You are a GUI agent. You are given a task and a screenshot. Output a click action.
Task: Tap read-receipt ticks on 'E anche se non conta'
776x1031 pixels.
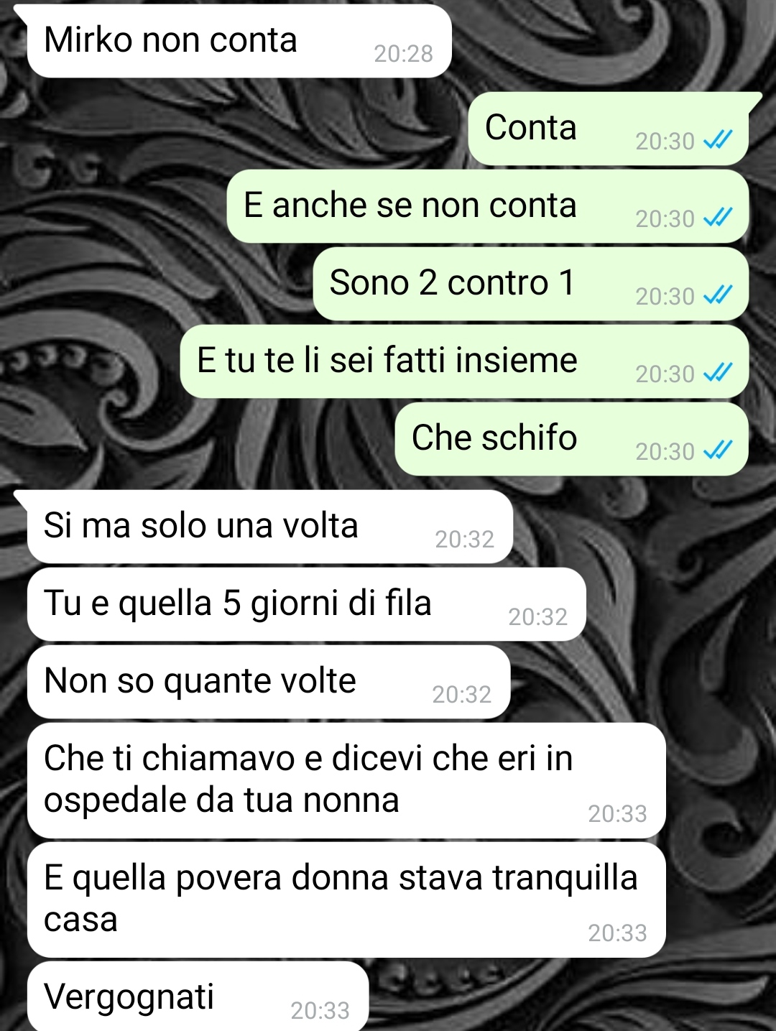(717, 217)
